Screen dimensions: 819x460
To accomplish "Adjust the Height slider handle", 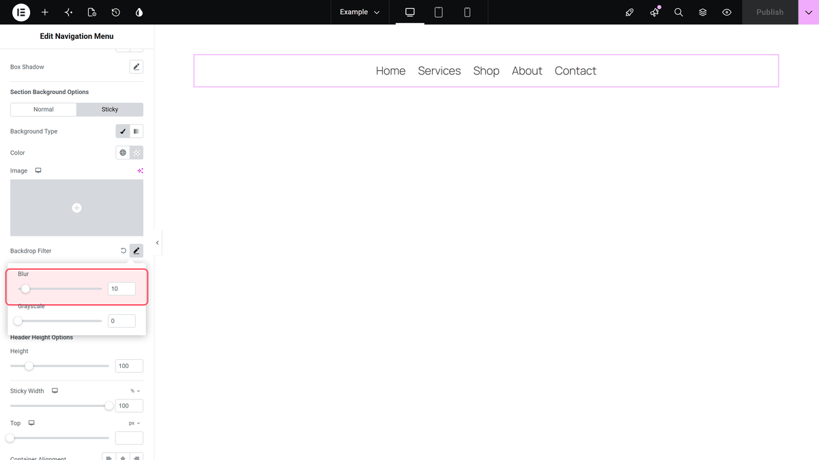I will [x=29, y=366].
